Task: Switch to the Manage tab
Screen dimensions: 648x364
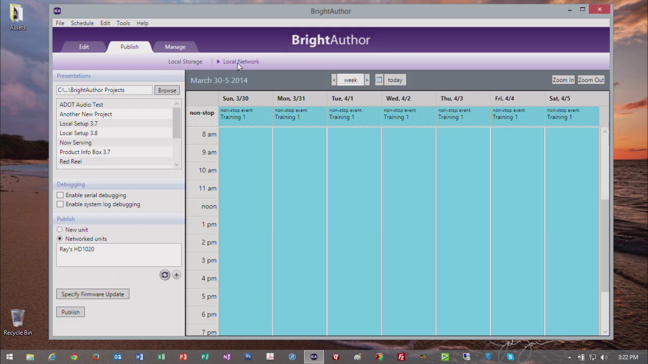Action: pos(175,47)
